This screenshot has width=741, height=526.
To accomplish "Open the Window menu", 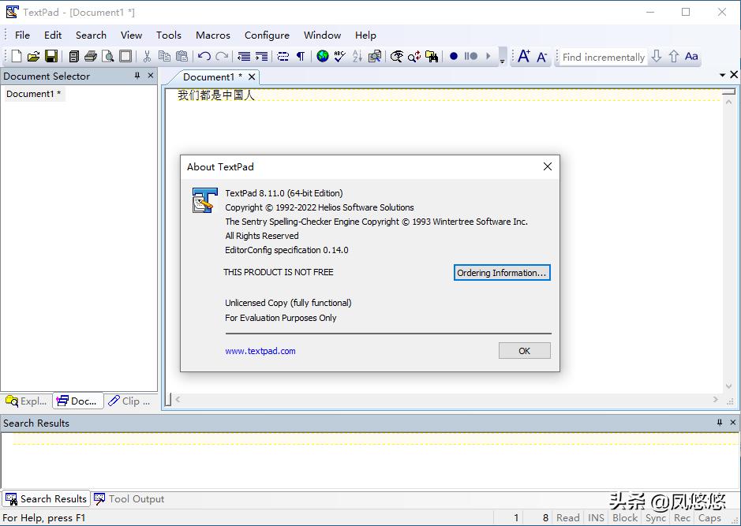I will pos(322,35).
